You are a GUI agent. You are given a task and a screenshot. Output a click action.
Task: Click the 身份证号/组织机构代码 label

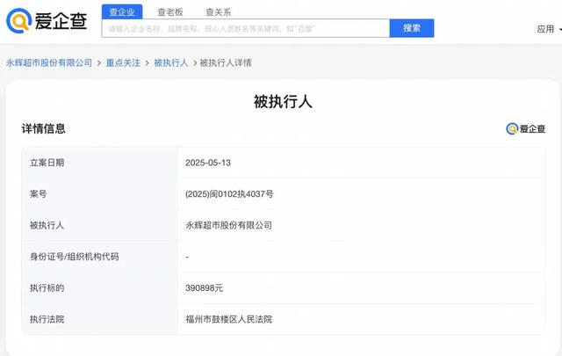coord(74,257)
